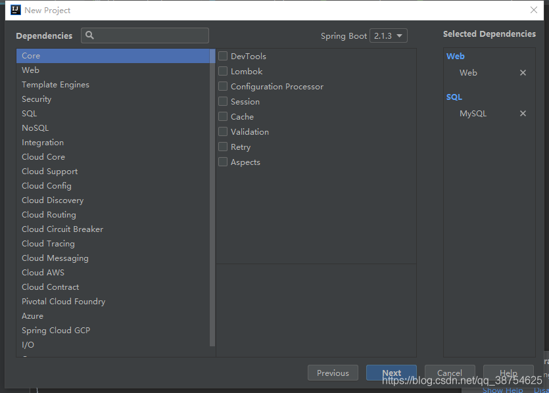Select the I/O category
Image resolution: width=549 pixels, height=393 pixels.
[112, 345]
